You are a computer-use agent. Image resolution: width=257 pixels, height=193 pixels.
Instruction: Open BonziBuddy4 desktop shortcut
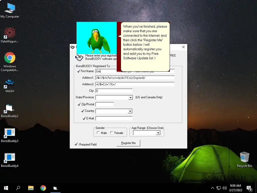10,160
